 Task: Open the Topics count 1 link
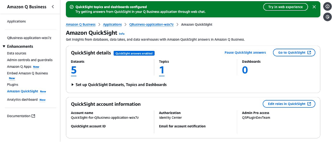coord(162,70)
